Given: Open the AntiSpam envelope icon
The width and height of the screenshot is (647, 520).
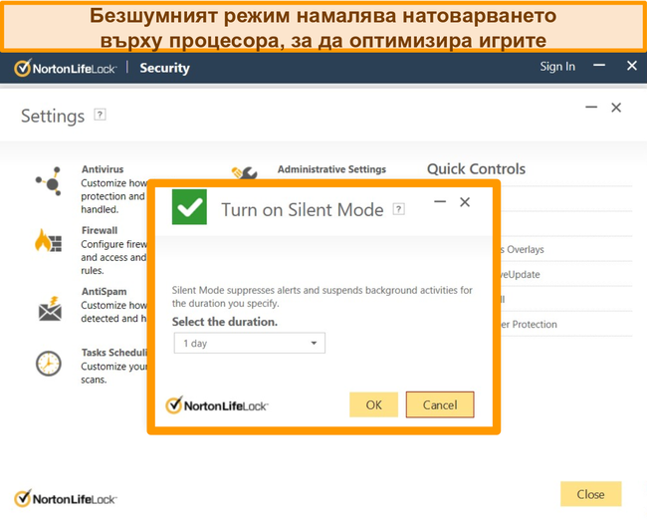Looking at the screenshot, I should point(50,309).
